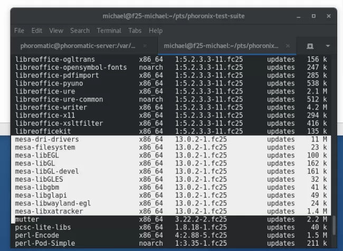
Task: Click version 4:2.88-5.fc25 text
Action: (x=201, y=235)
